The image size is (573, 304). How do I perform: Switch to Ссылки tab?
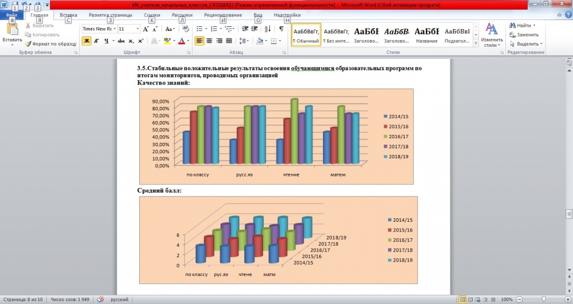coord(152,15)
